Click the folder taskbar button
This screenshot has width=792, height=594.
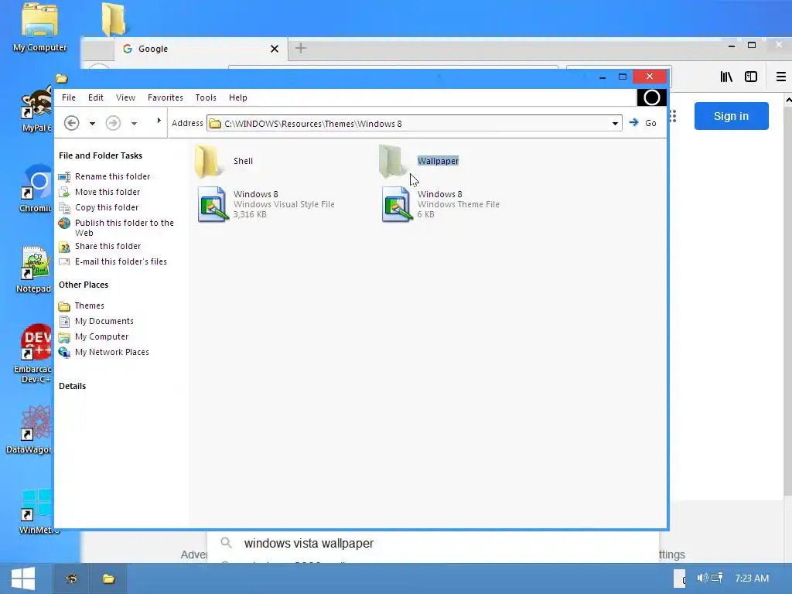point(108,579)
